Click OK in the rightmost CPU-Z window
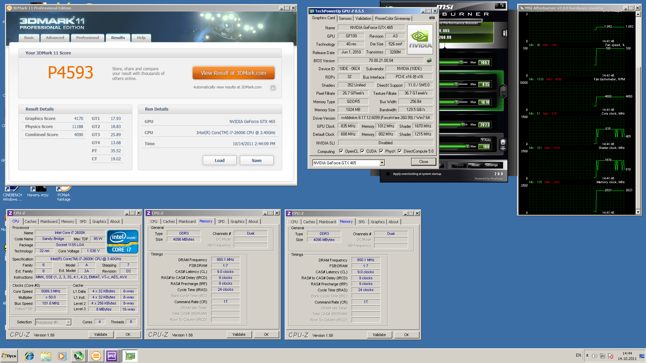The image size is (646, 363). point(406,335)
